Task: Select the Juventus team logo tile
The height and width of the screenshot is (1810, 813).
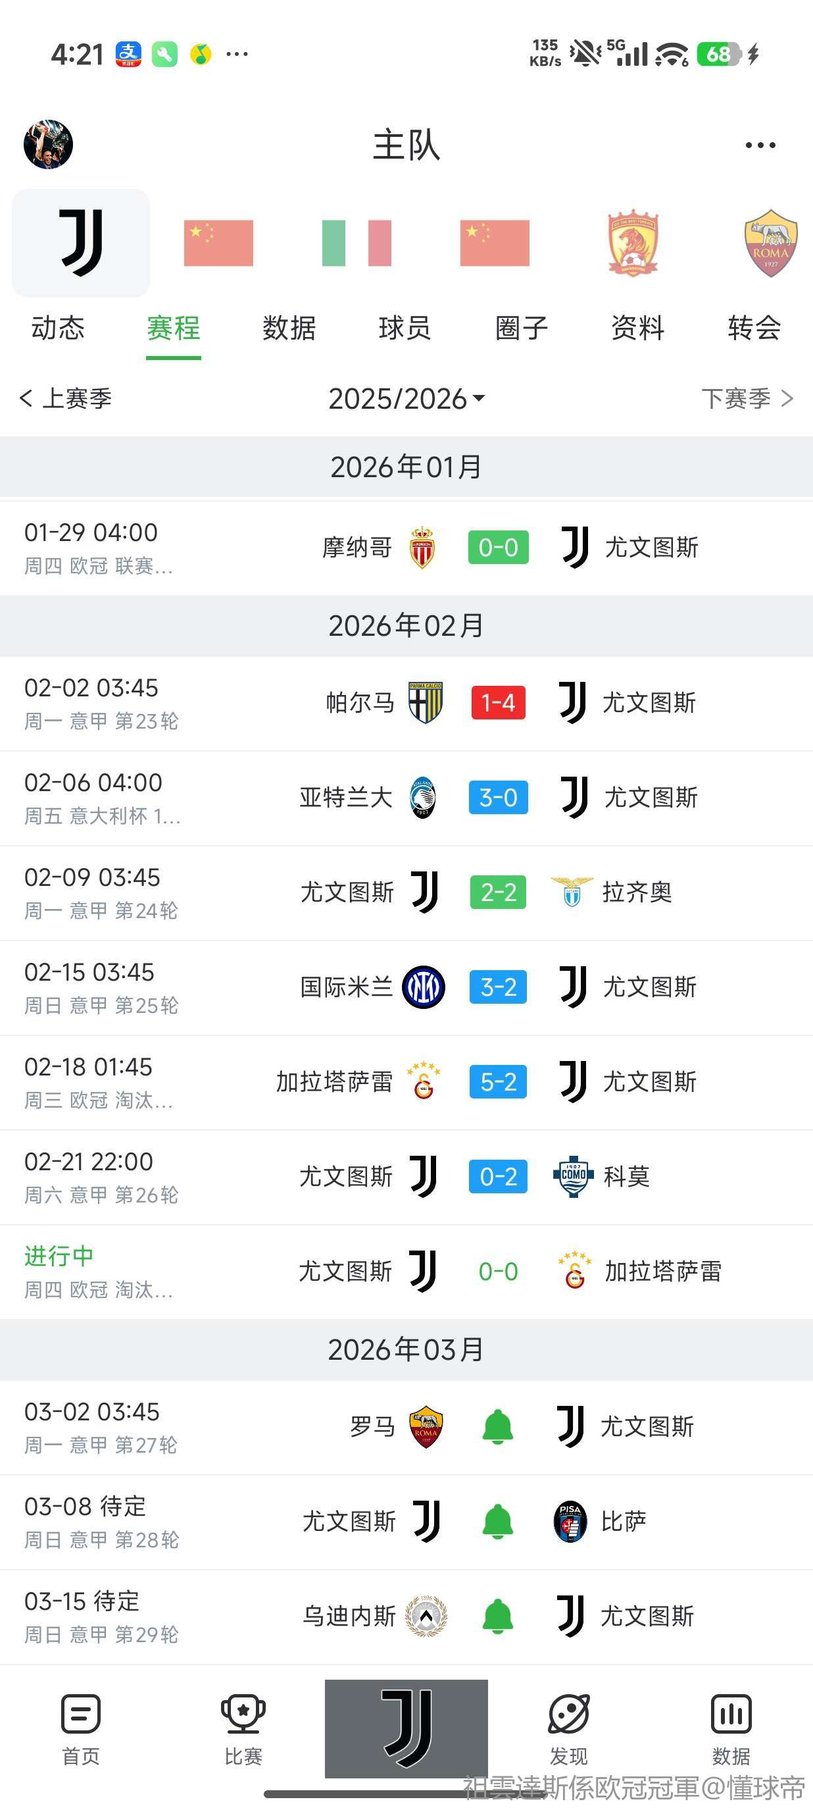Action: click(82, 243)
